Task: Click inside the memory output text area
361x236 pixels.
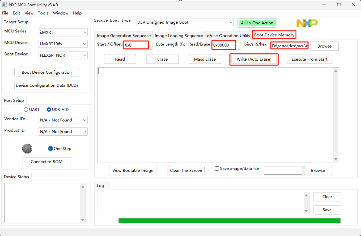Action: (x=215, y=115)
